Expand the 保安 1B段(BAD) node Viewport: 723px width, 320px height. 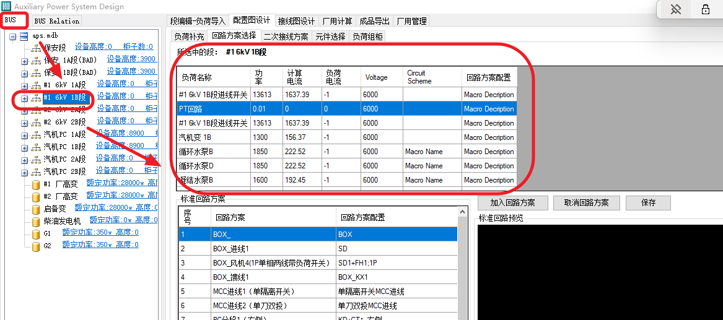click(24, 73)
